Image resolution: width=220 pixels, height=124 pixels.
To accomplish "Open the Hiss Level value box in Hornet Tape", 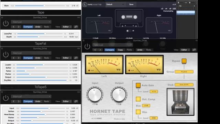I will pyautogui.click(x=154, y=118).
